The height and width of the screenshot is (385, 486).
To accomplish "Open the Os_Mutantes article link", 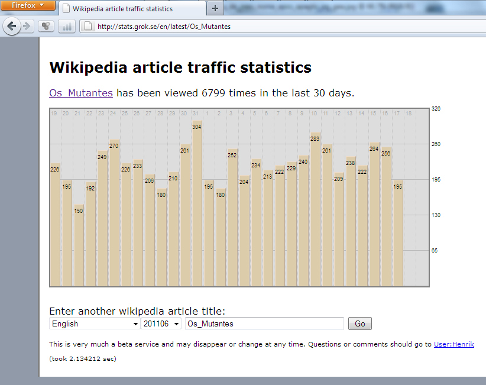I will [x=80, y=93].
